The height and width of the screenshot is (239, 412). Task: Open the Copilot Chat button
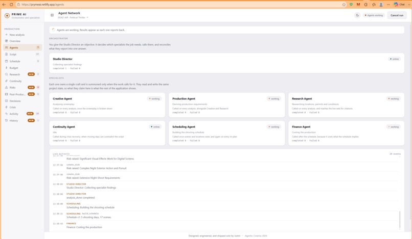point(399,5)
